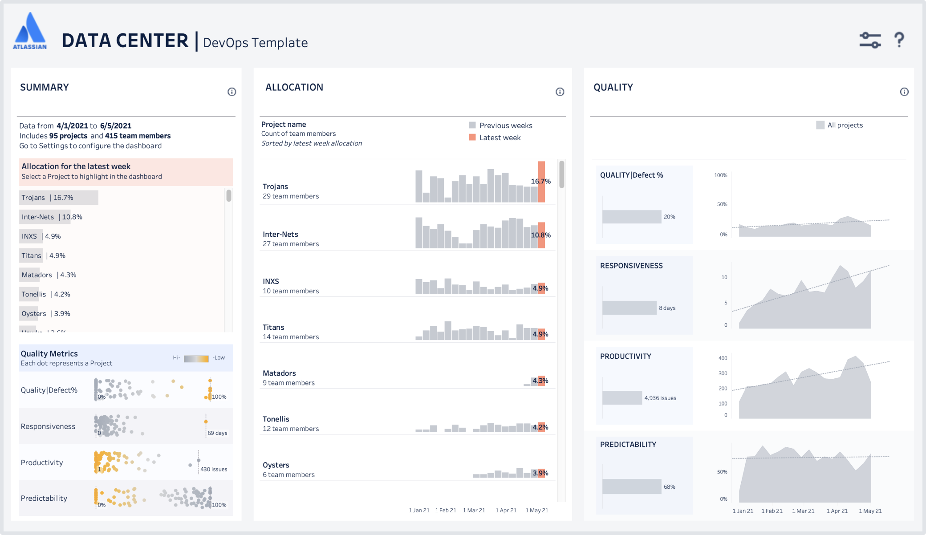926x535 pixels.
Task: Click the Atlassian logo
Action: pyautogui.click(x=30, y=31)
